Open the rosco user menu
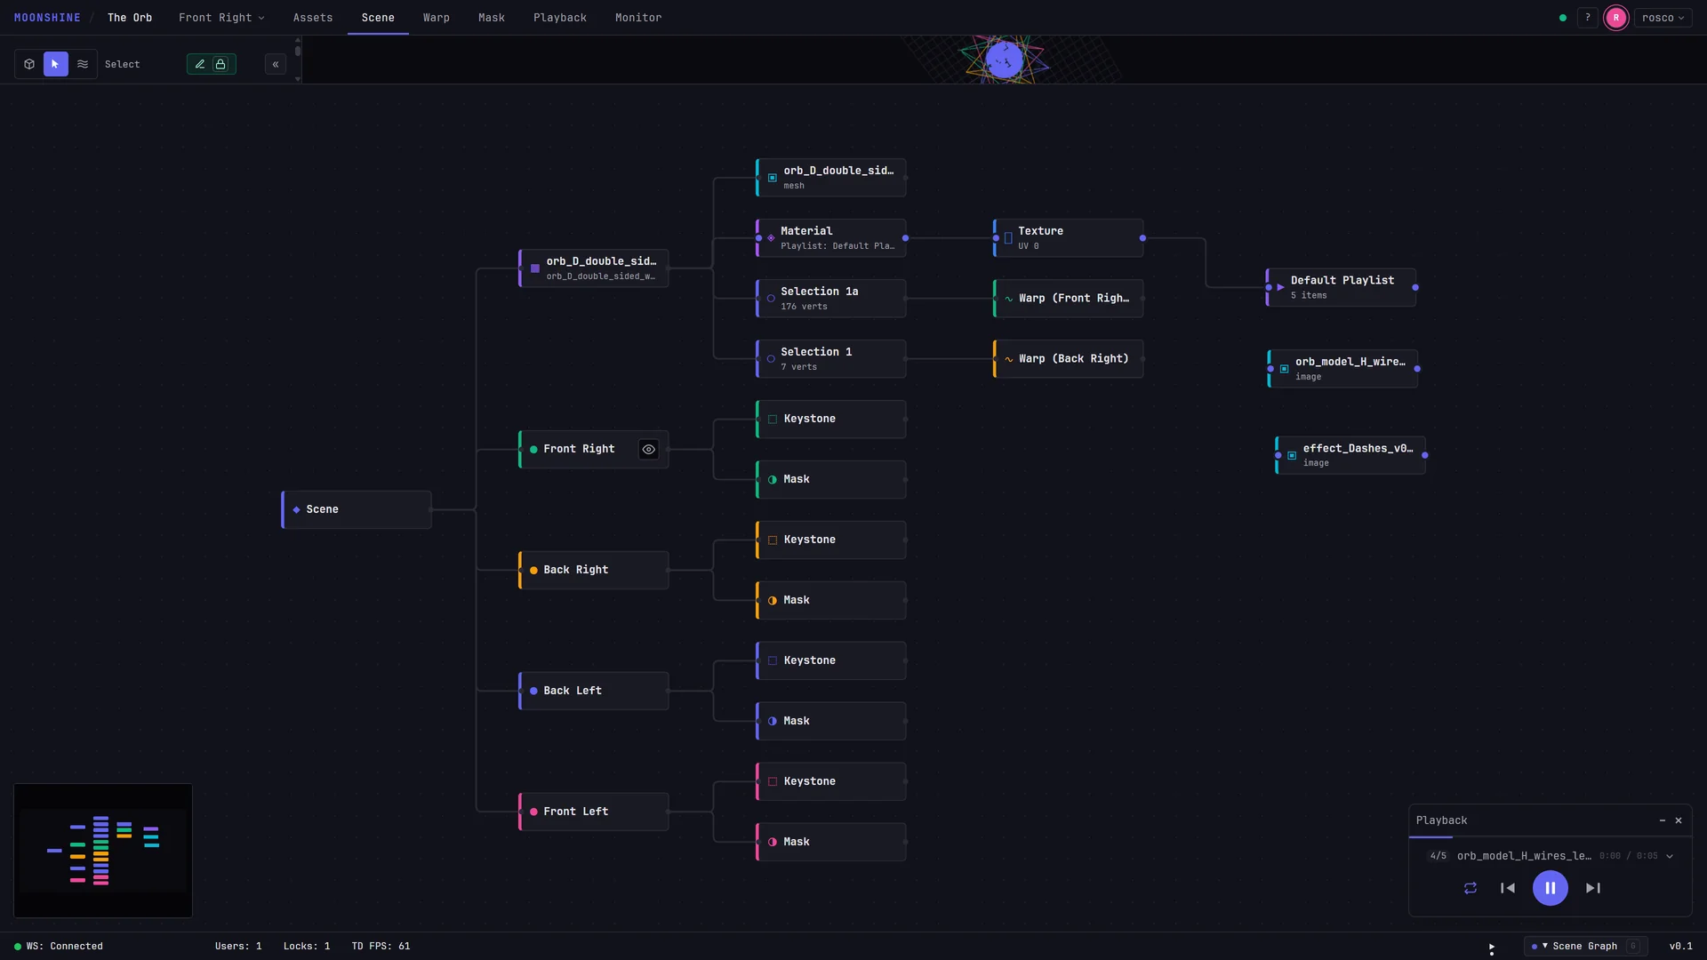1707x960 pixels. 1663,18
